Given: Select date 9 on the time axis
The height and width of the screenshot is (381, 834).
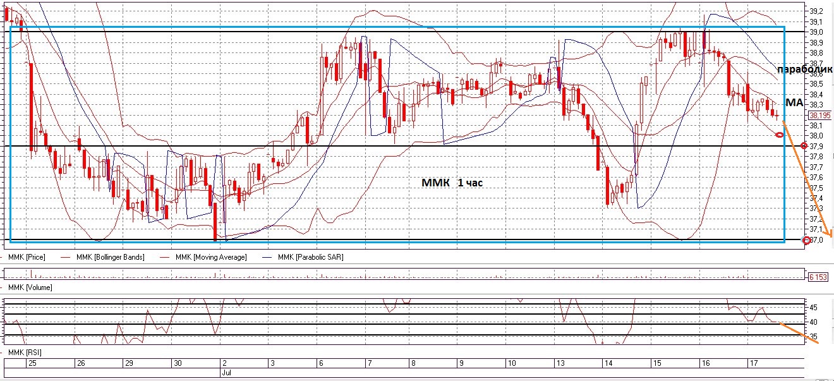Looking at the screenshot, I should [461, 363].
